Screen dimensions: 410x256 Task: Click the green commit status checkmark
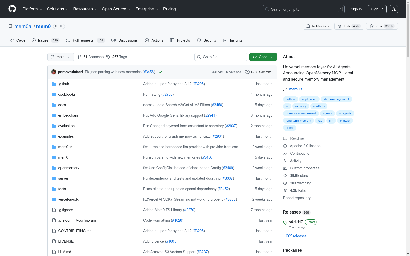click(161, 72)
